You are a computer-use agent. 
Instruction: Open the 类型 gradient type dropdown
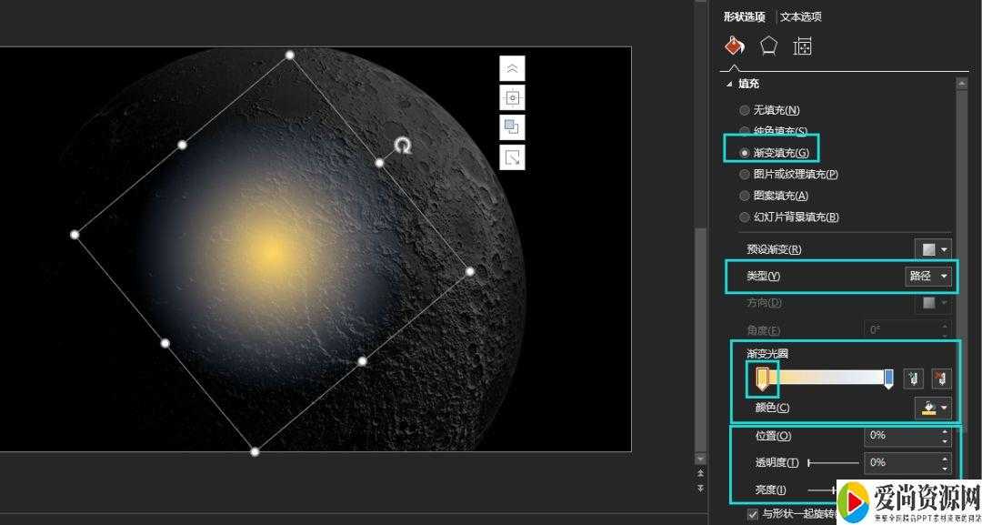pos(928,276)
